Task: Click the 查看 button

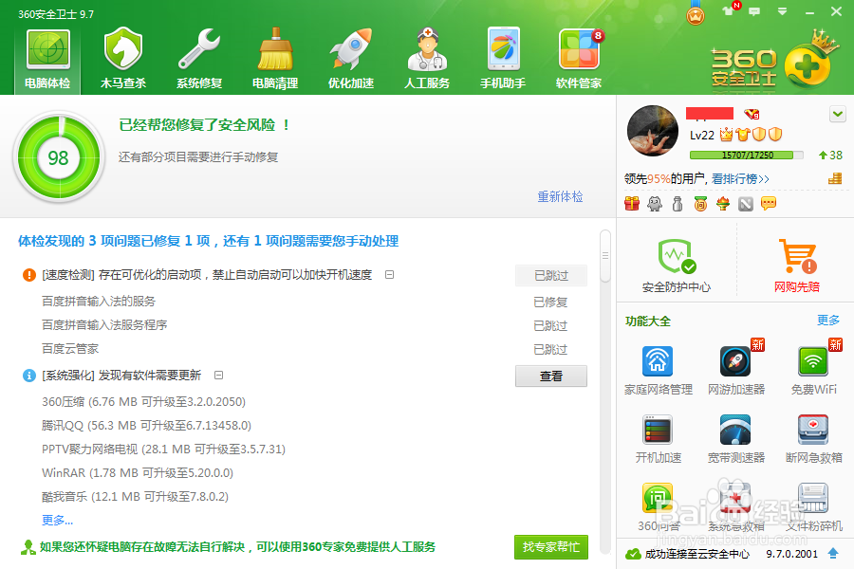Action: tap(551, 376)
